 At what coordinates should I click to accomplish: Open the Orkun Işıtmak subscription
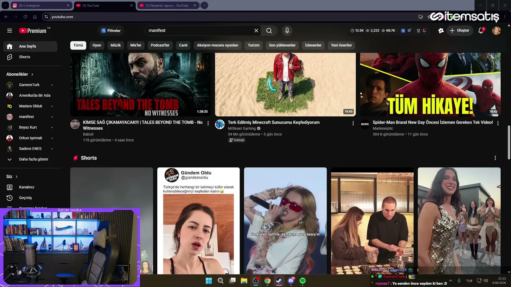30,138
